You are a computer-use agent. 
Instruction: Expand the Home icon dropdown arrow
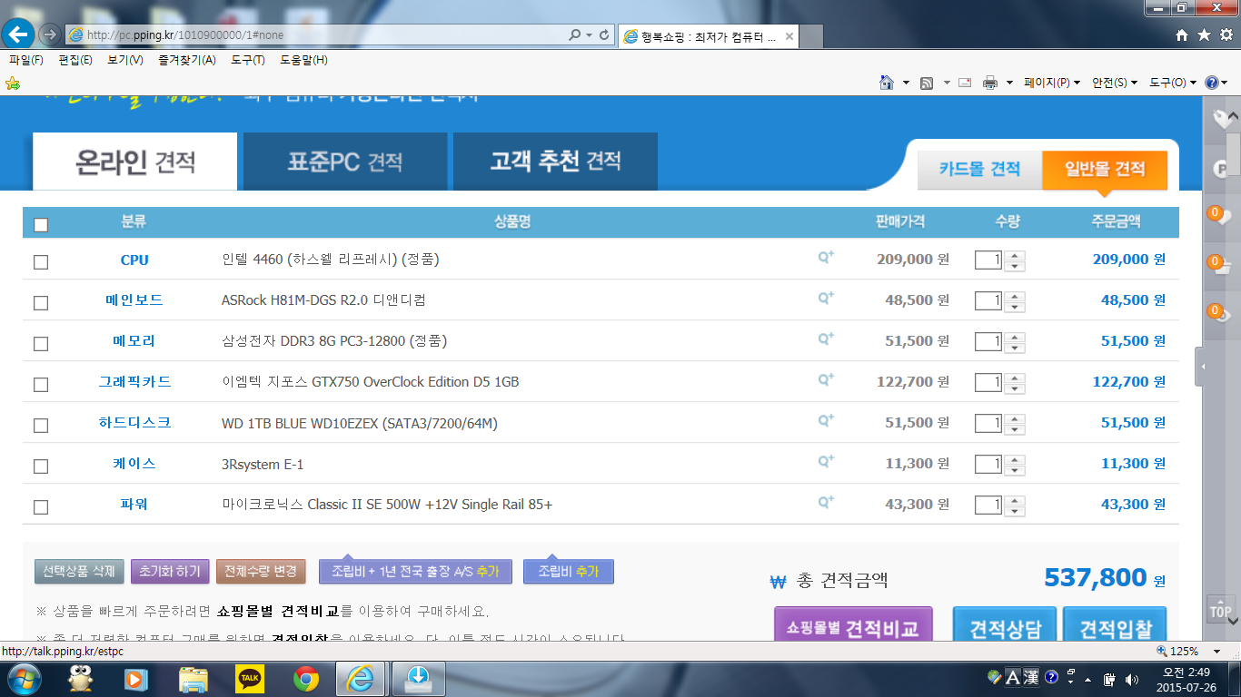point(906,83)
